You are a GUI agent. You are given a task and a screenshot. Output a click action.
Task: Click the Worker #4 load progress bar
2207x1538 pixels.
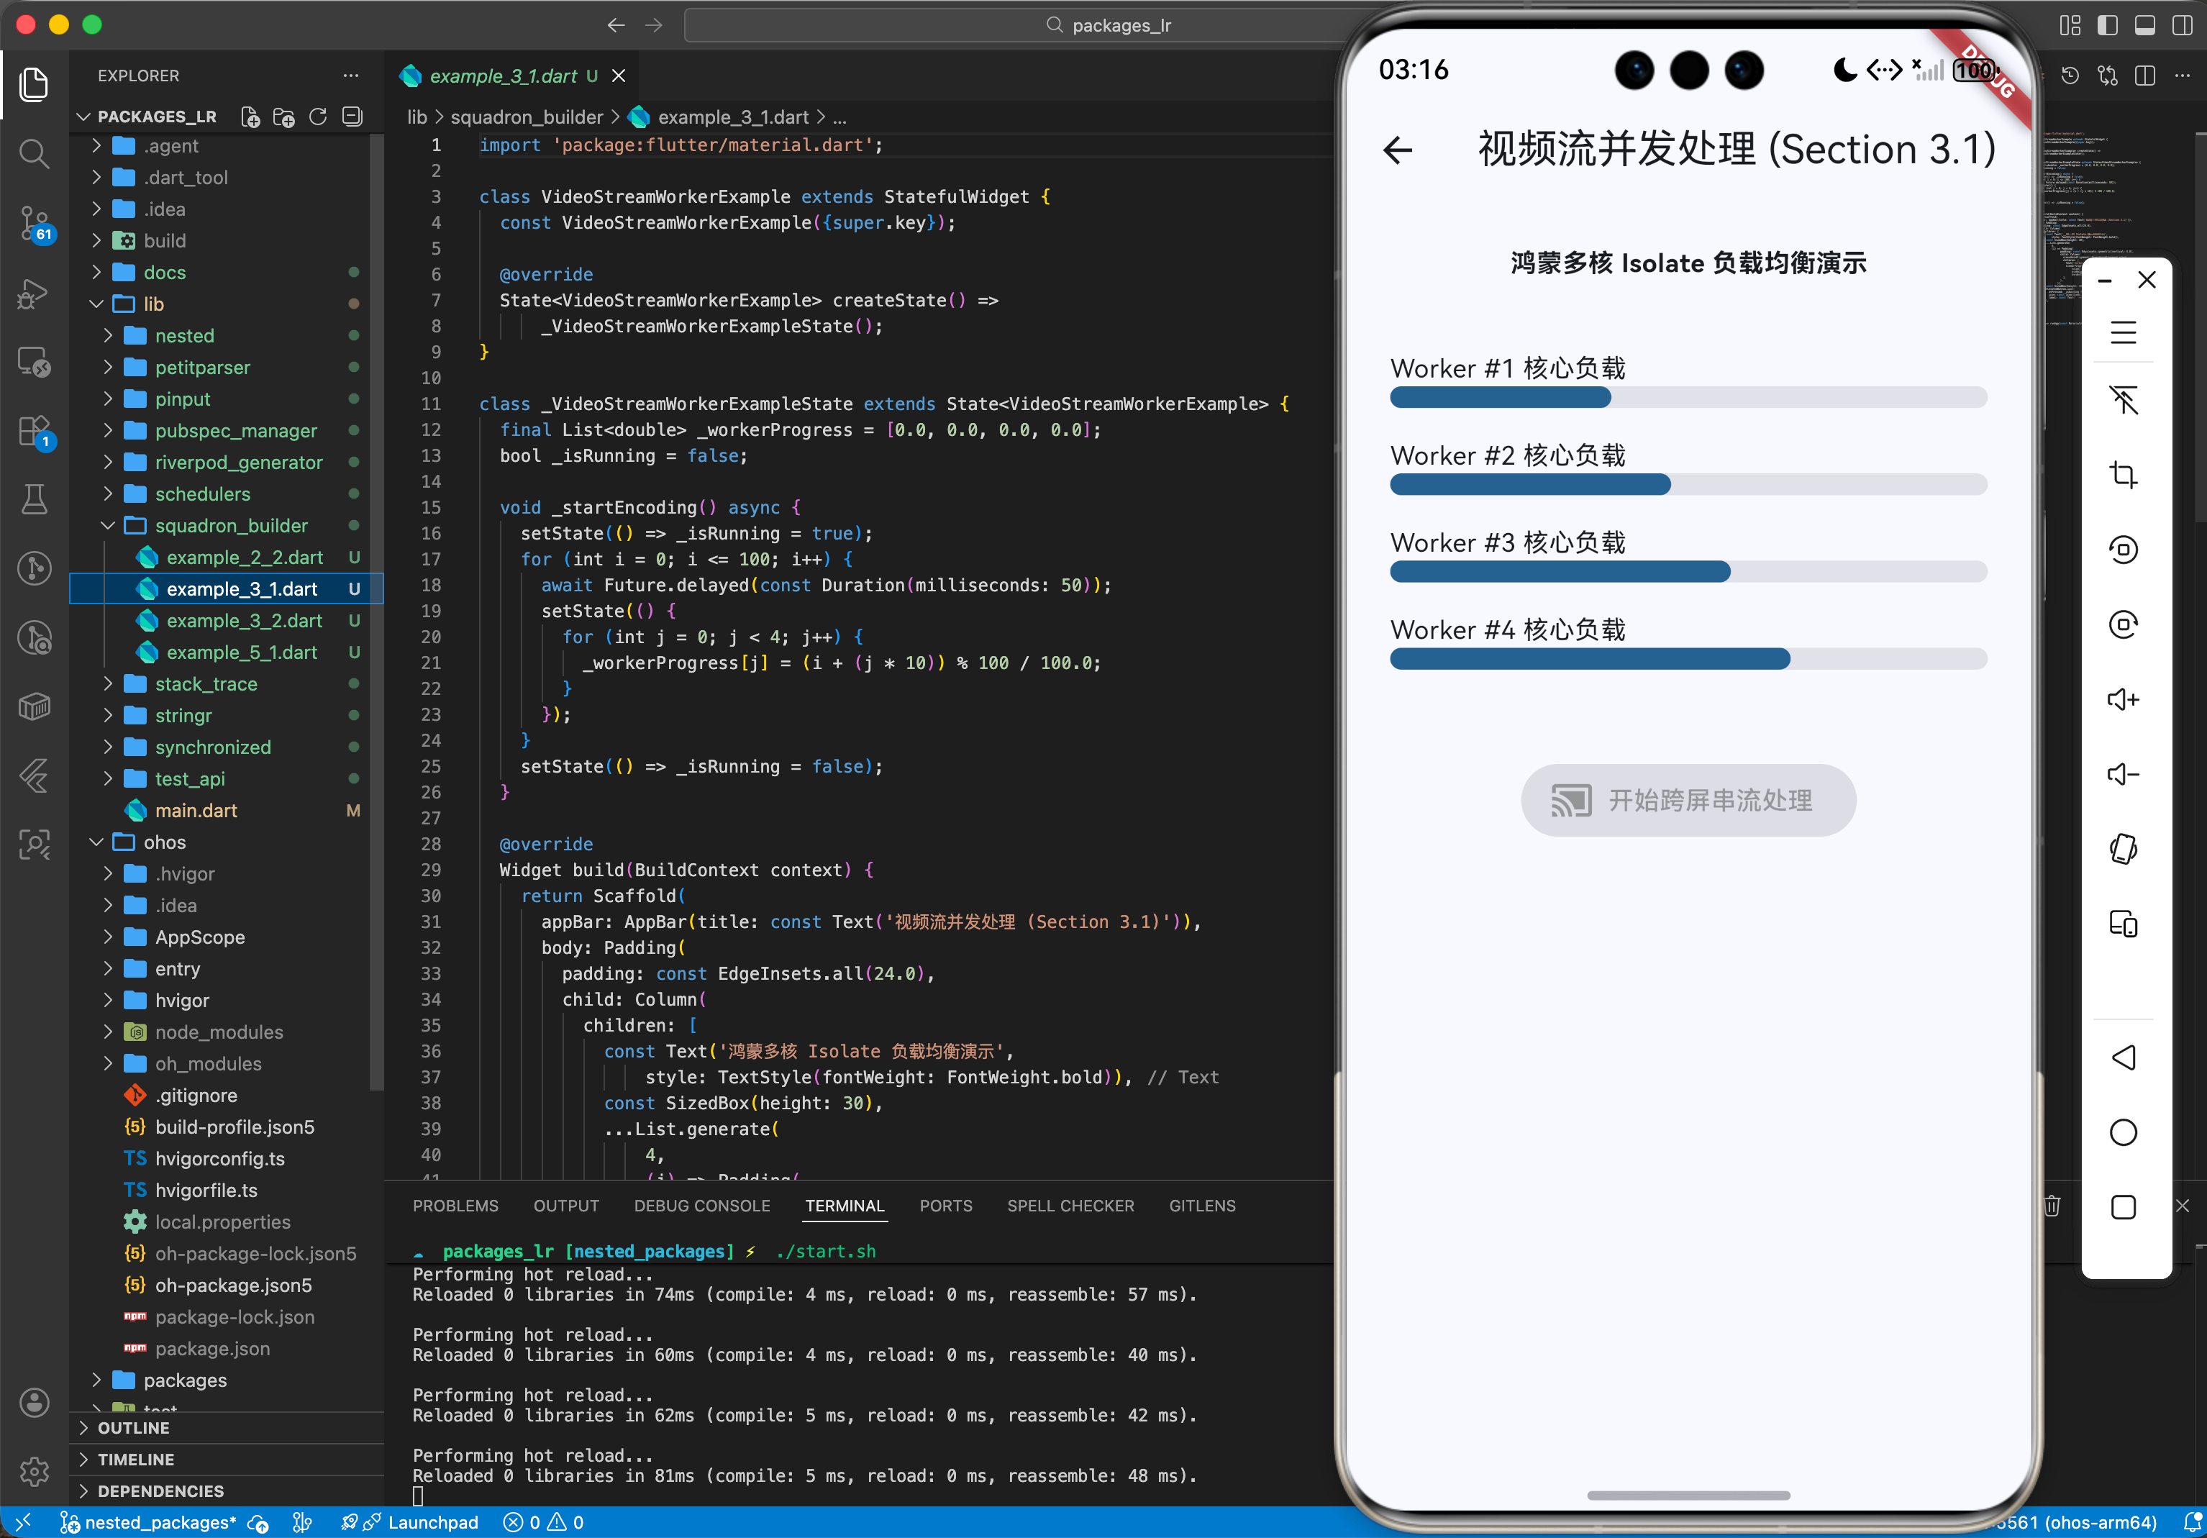pos(1688,660)
